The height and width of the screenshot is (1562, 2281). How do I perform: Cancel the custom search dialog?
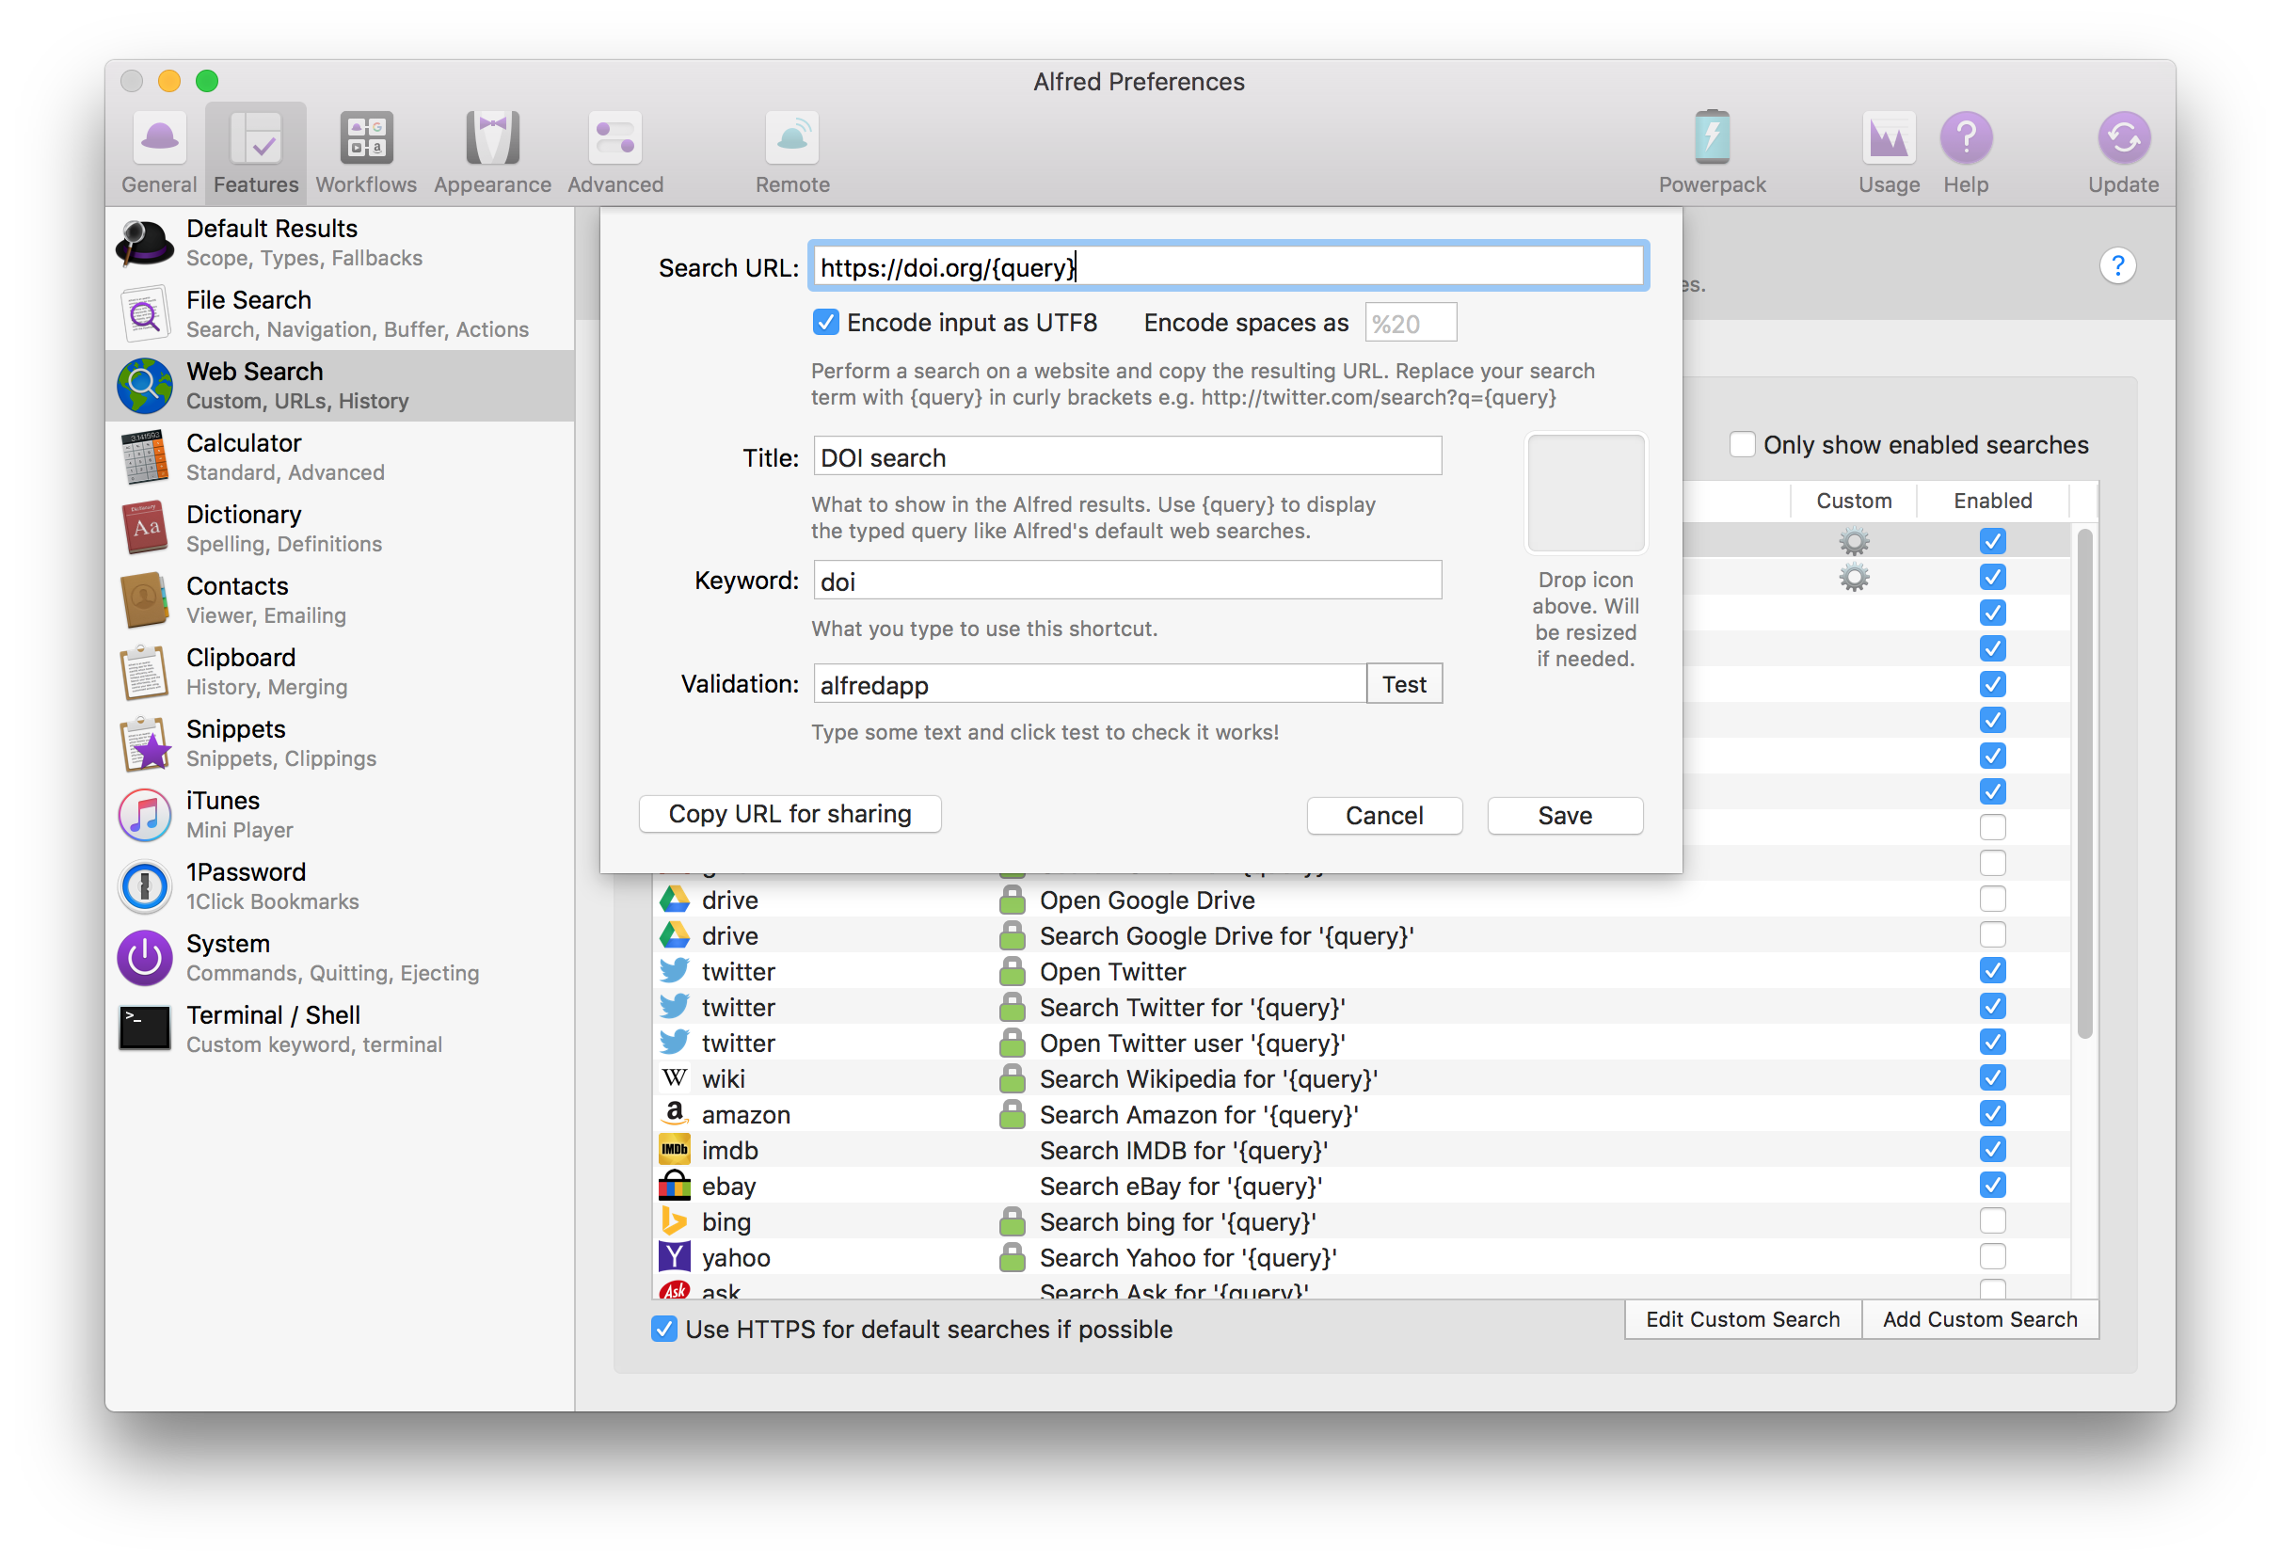[x=1384, y=817]
